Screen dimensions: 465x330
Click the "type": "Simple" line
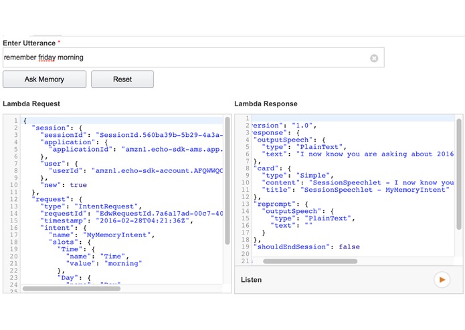pyautogui.click(x=298, y=175)
